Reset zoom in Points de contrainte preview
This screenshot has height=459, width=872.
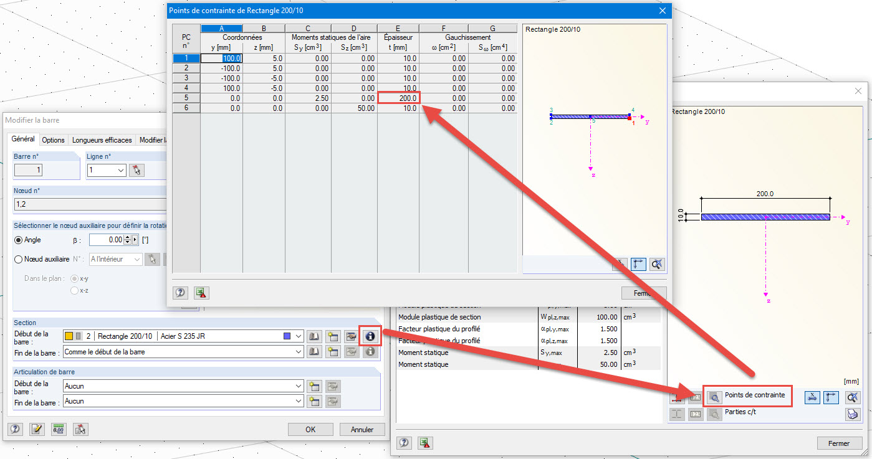(x=657, y=264)
